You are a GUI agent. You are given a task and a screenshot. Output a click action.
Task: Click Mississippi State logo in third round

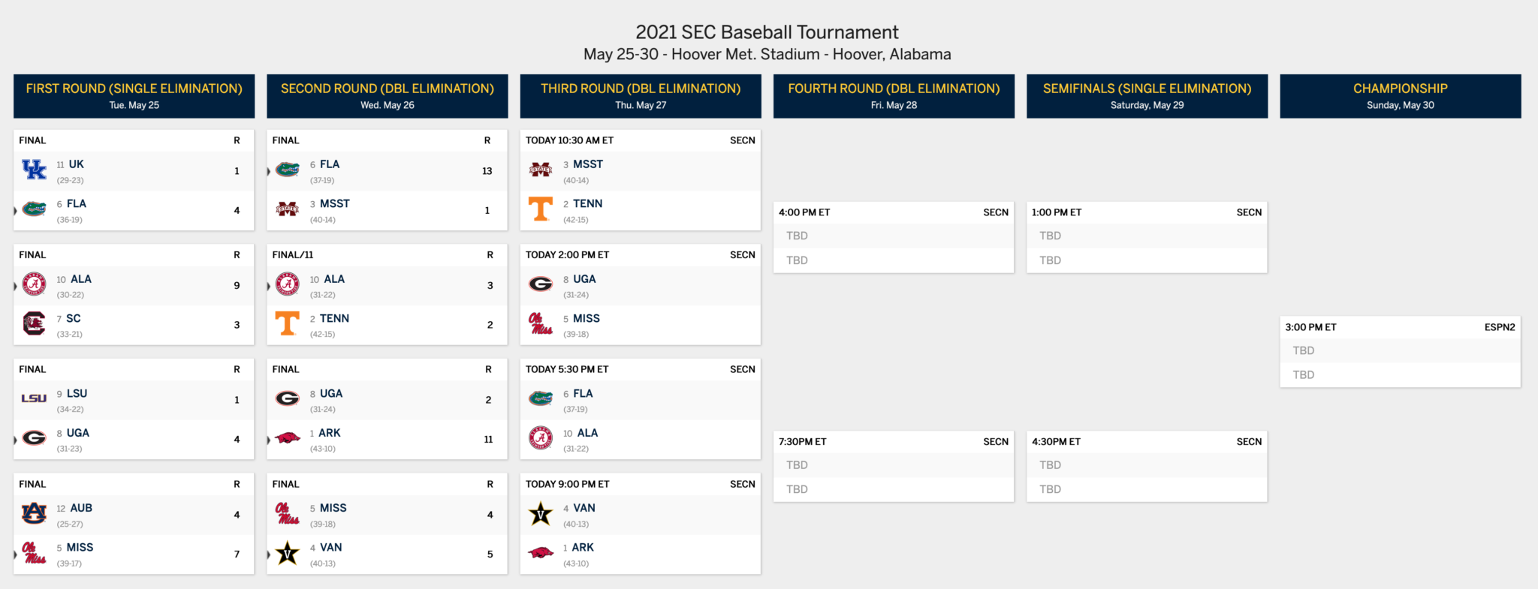pos(541,170)
